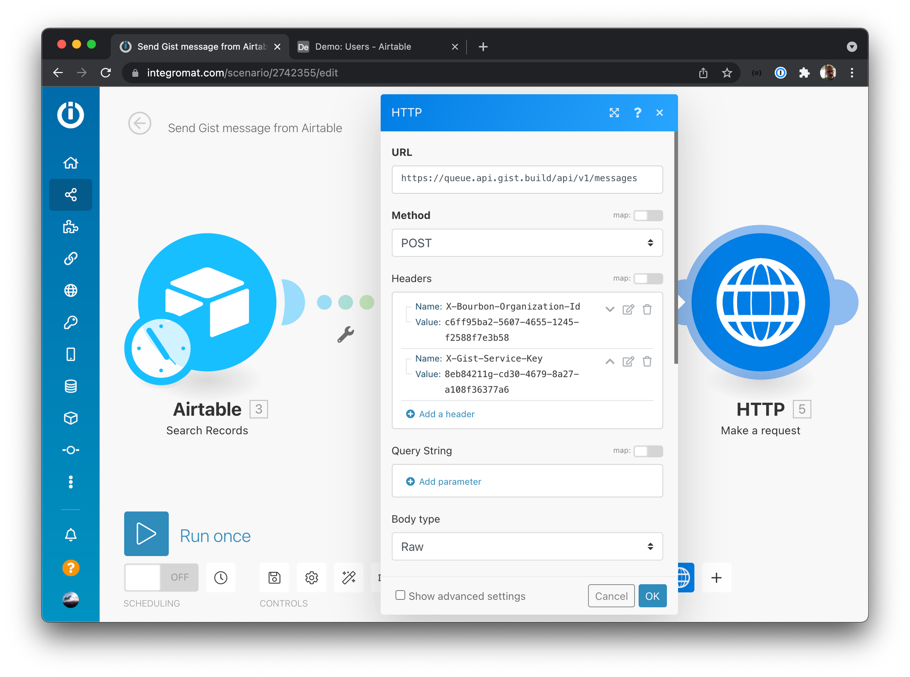Open Webhooks globe icon in sidebar
The height and width of the screenshot is (677, 910).
[x=71, y=290]
